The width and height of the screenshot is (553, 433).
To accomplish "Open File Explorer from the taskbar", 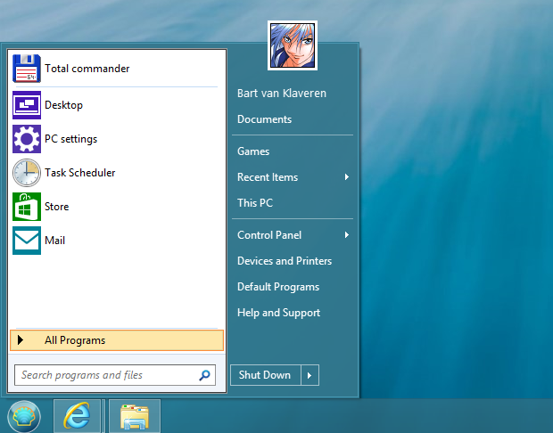I will [x=134, y=416].
